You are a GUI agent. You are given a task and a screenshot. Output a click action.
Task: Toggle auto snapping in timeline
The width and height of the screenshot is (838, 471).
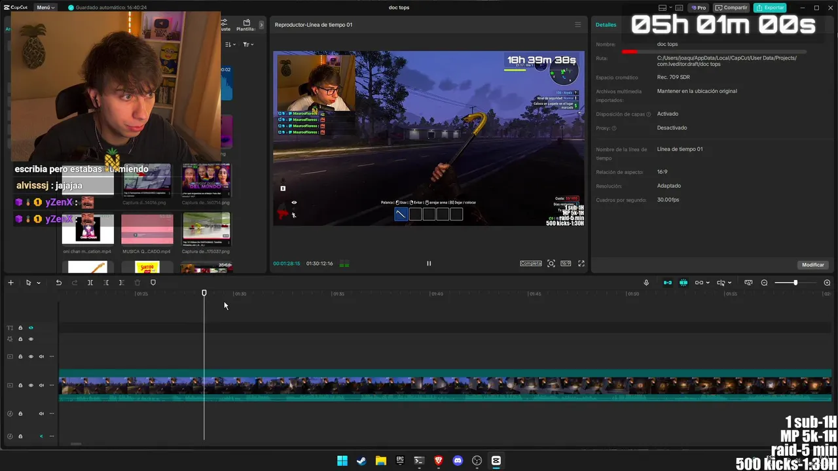pyautogui.click(x=683, y=283)
